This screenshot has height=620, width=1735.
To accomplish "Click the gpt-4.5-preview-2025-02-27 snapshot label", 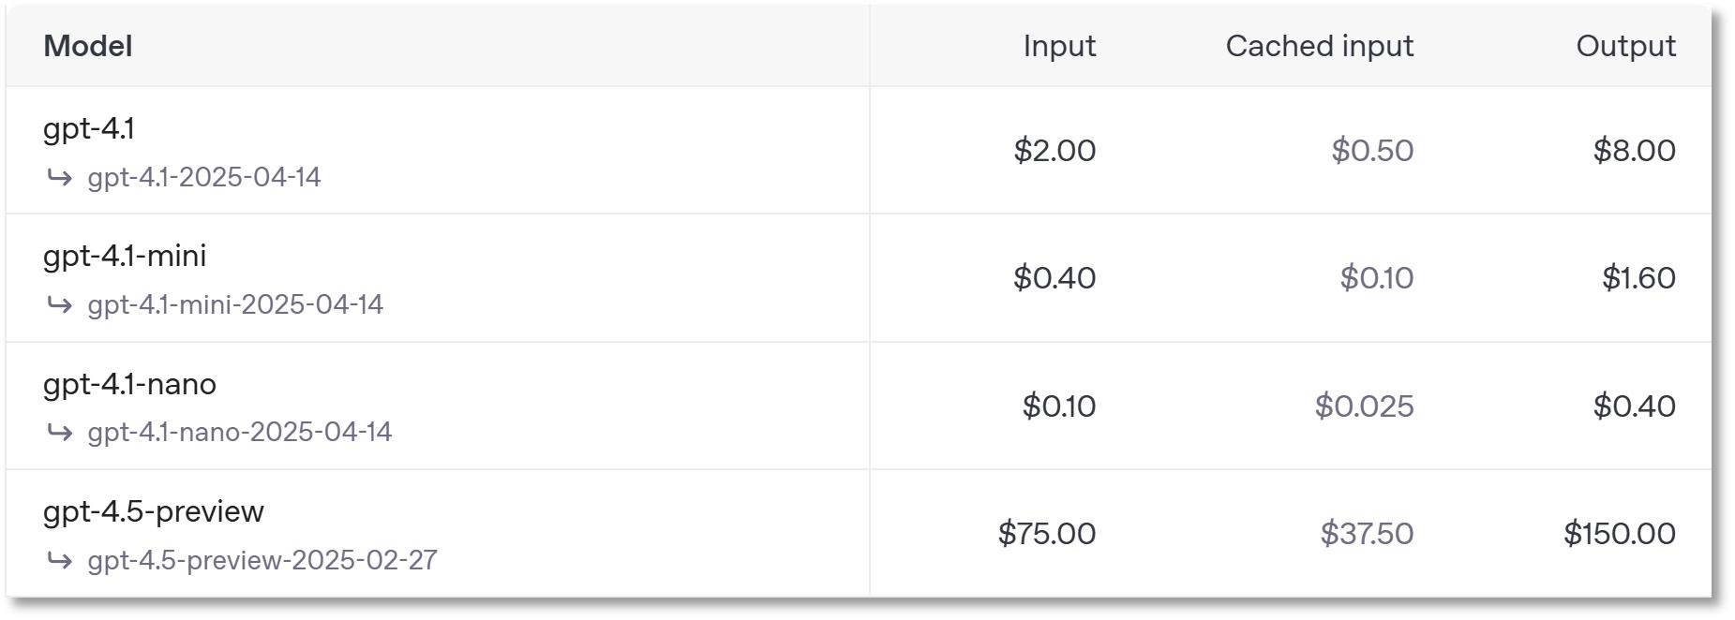I will tap(262, 560).
